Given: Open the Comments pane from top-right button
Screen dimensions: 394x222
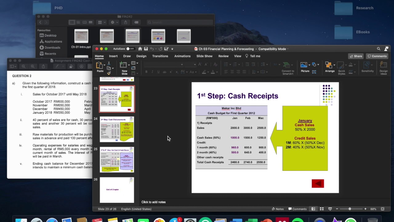Looking at the screenshot, I should pos(377,56).
